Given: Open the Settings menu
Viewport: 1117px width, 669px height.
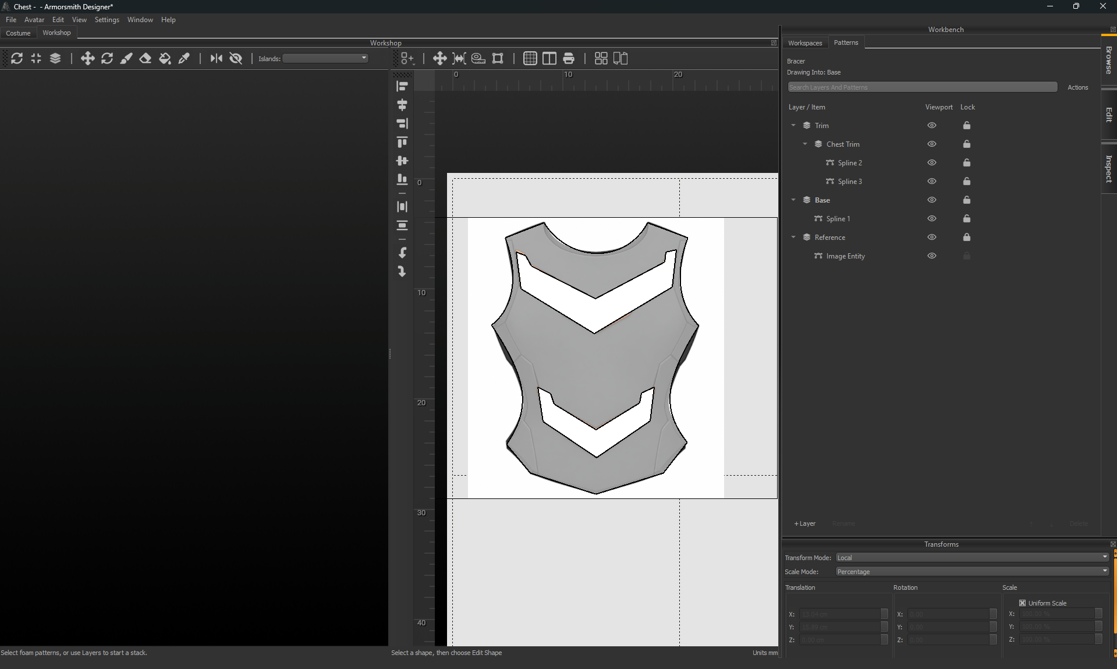Looking at the screenshot, I should [107, 20].
